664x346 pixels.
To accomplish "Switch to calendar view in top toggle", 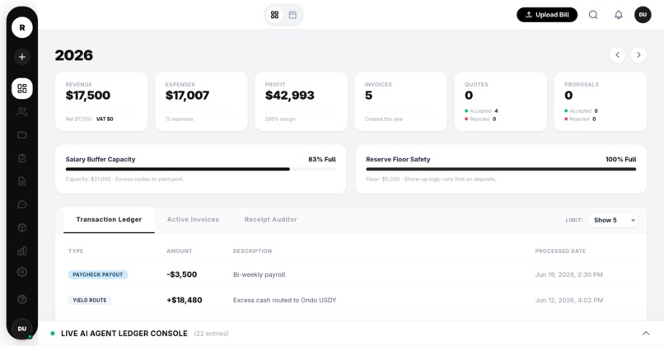I will [x=292, y=15].
